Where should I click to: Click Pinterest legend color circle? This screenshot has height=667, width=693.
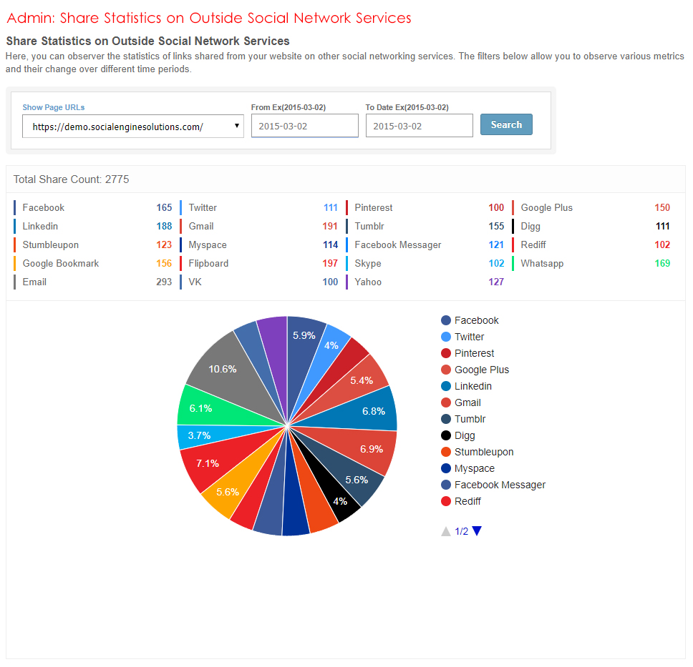tap(446, 354)
